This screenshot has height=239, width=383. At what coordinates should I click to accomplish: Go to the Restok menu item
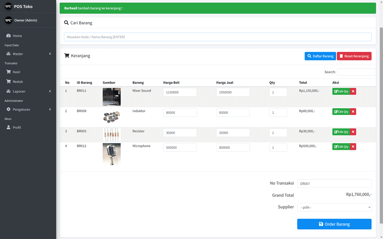coord(18,82)
